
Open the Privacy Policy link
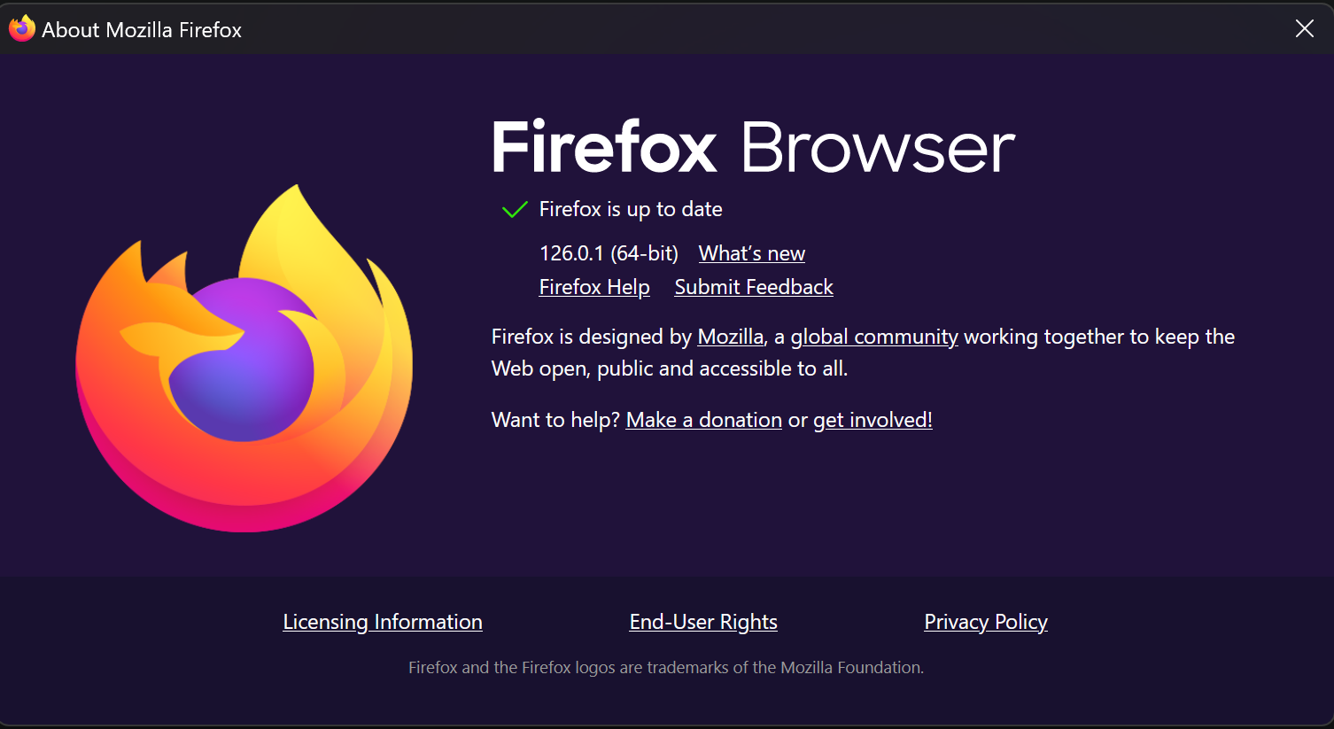click(986, 622)
